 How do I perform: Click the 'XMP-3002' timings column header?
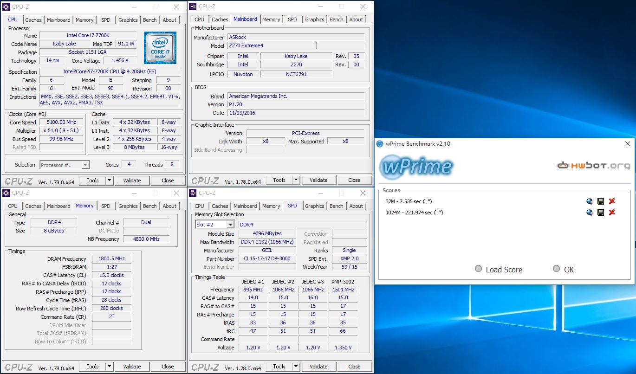coord(343,281)
